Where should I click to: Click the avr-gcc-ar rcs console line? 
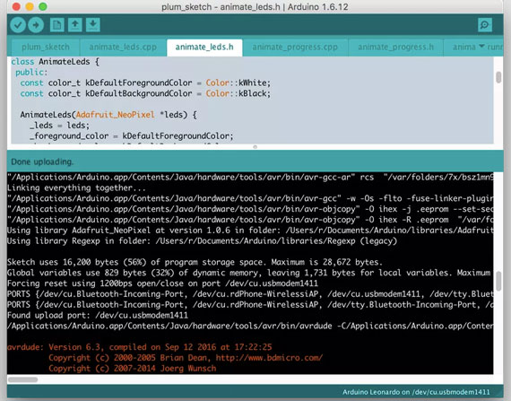tap(250, 178)
